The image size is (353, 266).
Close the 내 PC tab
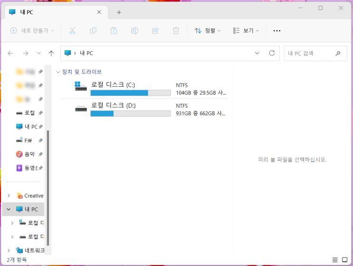click(x=99, y=12)
